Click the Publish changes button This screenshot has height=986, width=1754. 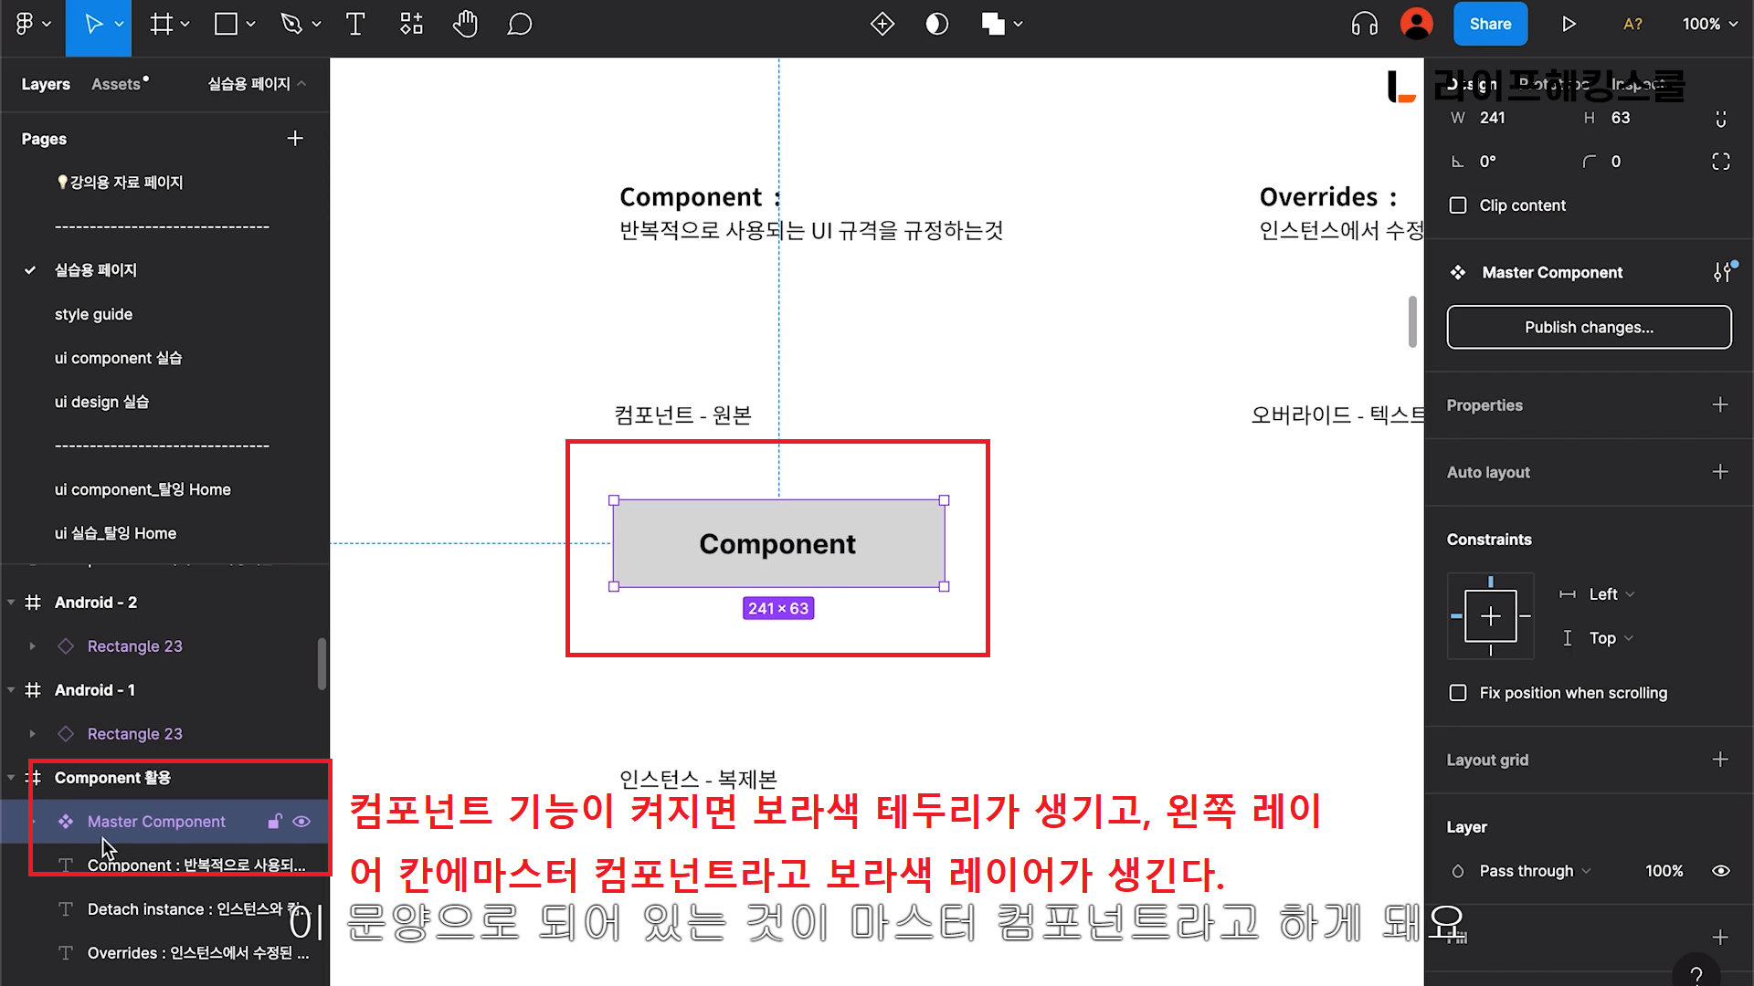coord(1589,327)
